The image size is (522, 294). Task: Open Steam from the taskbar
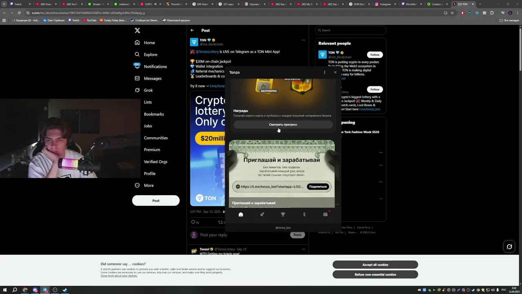(65, 290)
